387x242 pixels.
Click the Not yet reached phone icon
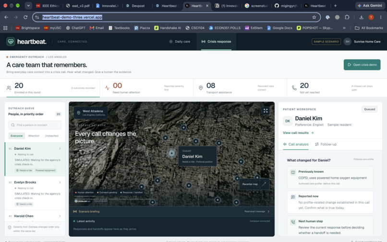pos(294,88)
